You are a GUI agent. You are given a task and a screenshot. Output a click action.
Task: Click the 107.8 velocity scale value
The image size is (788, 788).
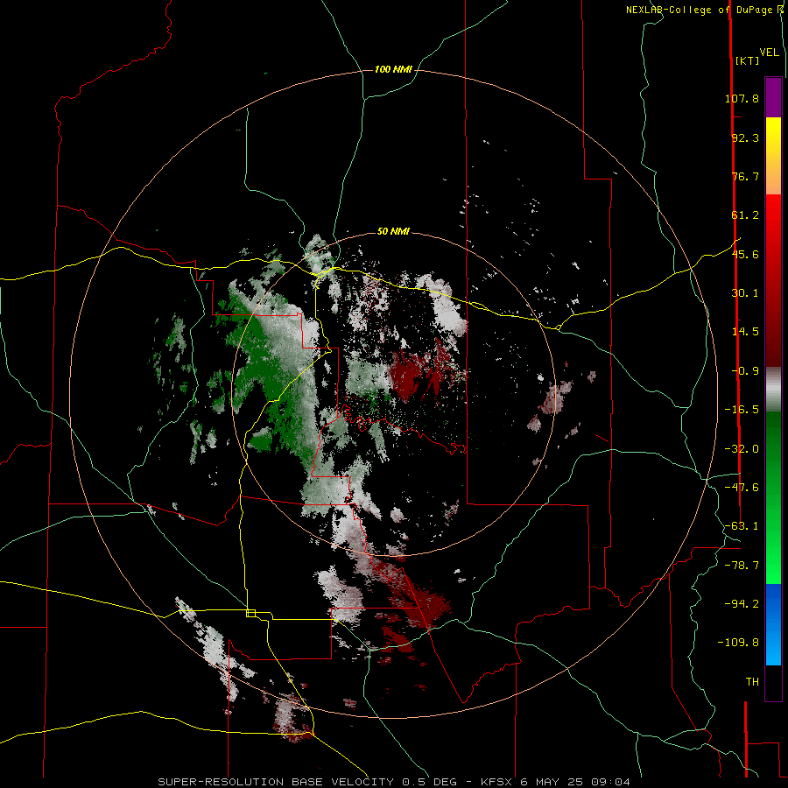[742, 98]
